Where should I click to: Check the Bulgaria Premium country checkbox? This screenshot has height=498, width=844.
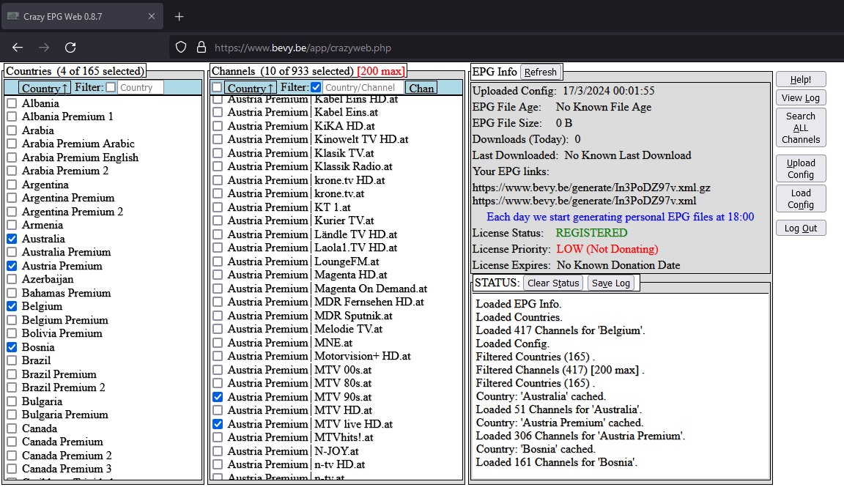12,415
